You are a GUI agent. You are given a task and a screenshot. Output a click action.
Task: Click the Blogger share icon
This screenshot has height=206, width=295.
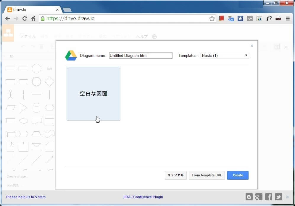[249, 197]
